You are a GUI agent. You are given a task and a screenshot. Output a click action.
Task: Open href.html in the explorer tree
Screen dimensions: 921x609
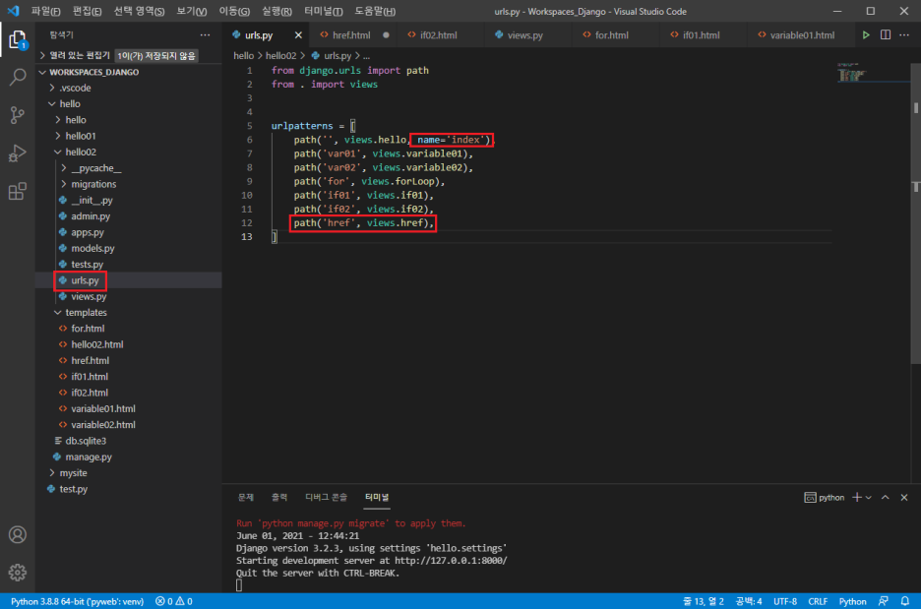(90, 361)
